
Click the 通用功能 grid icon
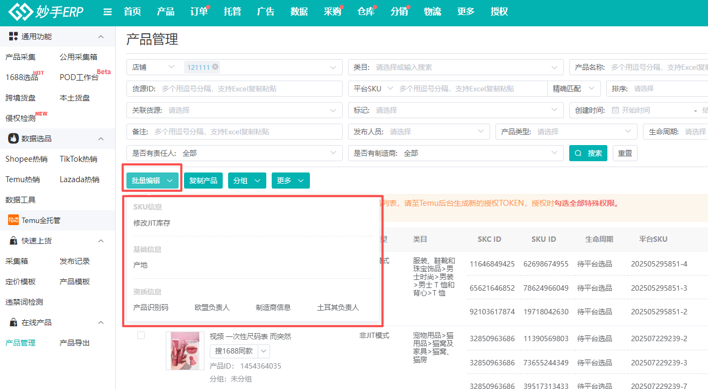point(13,37)
